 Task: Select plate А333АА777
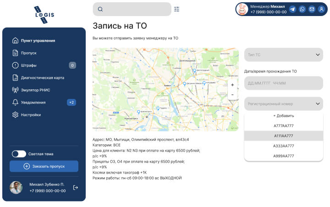pyautogui.click(x=284, y=146)
